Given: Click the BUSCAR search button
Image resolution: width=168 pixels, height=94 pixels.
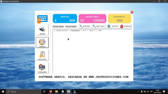Looking at the screenshot, I should tap(85, 26).
